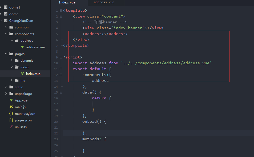Screen dimensions: 254x157
Task: Click the common folder icon
Action: pyautogui.click(x=11, y=27)
